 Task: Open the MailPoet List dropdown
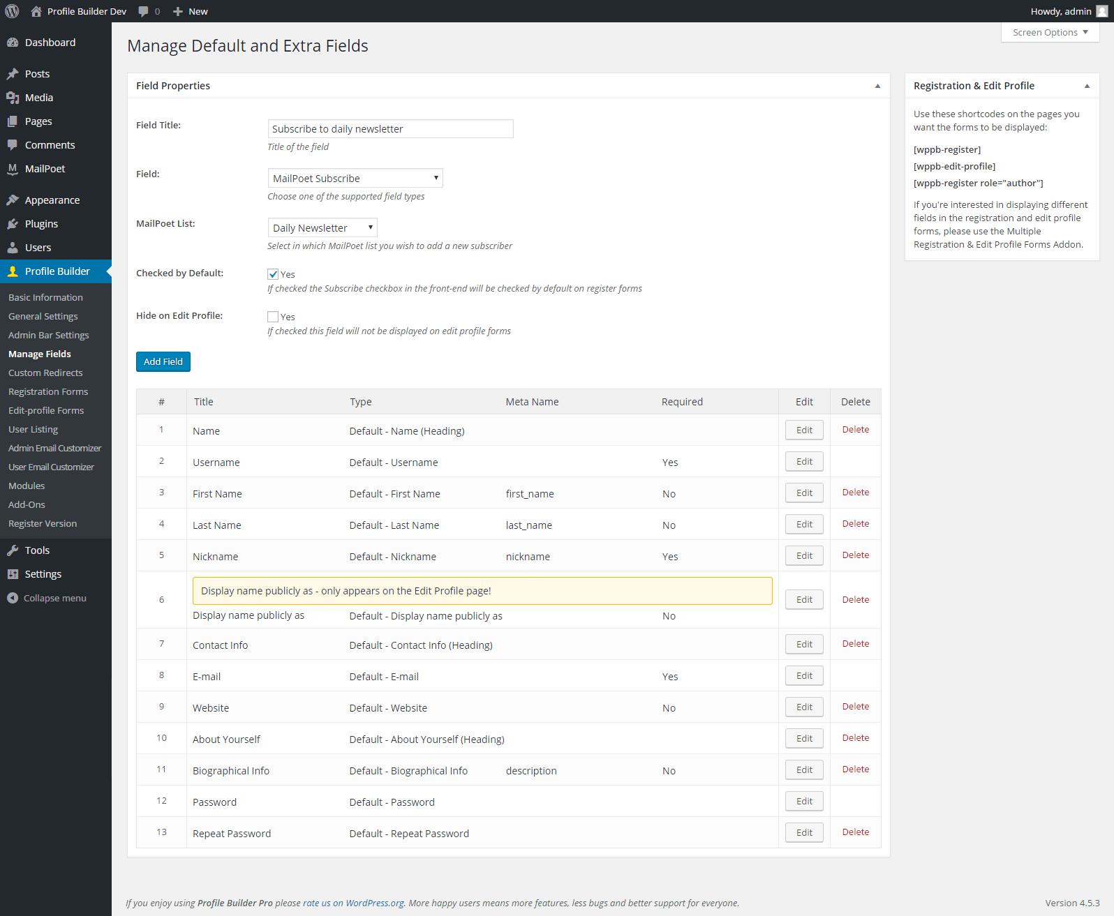(x=322, y=227)
